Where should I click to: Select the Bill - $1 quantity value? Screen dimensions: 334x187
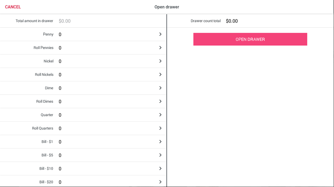click(60, 142)
